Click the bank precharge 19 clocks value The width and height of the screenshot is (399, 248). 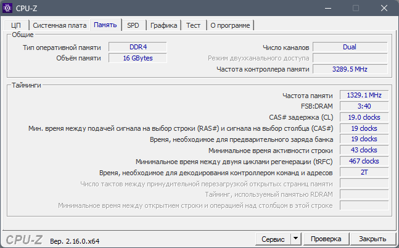[364, 139]
